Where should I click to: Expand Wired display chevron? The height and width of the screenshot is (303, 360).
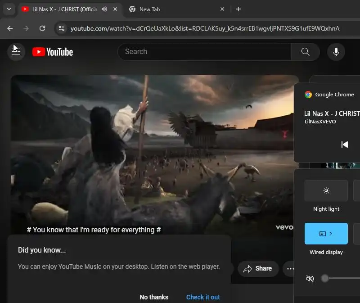click(331, 234)
